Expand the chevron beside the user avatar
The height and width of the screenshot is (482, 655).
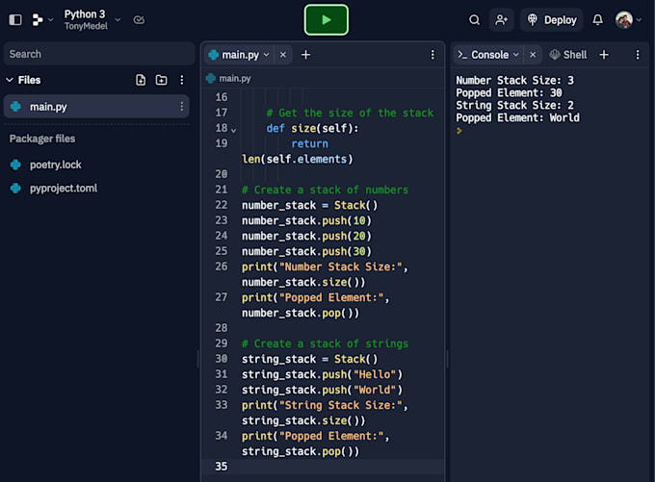point(639,19)
